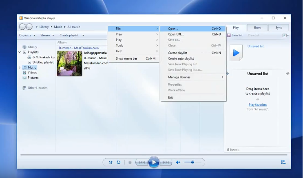
Task: Adjust the volume slider
Action: 192,162
